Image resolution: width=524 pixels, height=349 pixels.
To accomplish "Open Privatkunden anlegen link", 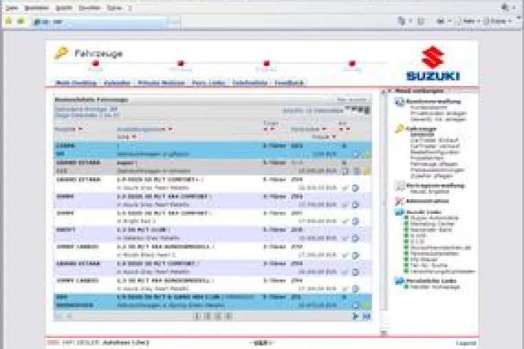I will 438,113.
